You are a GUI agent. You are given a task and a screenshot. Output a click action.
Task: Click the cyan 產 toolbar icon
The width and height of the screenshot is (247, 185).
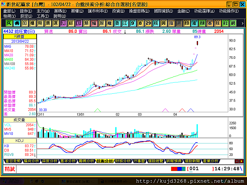(194, 23)
